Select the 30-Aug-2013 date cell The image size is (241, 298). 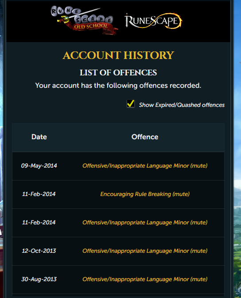(39, 279)
